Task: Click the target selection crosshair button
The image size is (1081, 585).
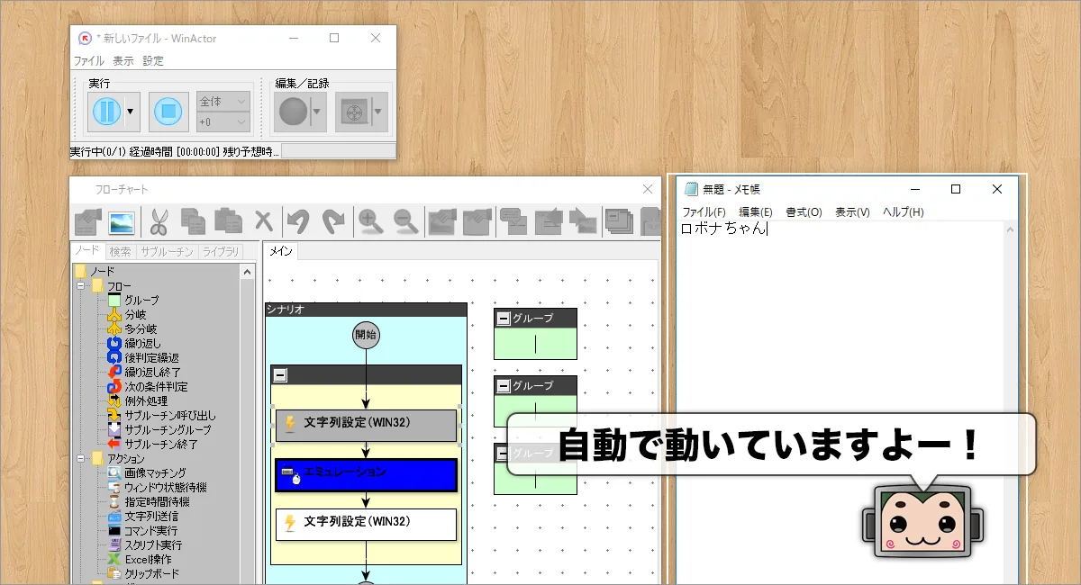Action: click(x=353, y=112)
